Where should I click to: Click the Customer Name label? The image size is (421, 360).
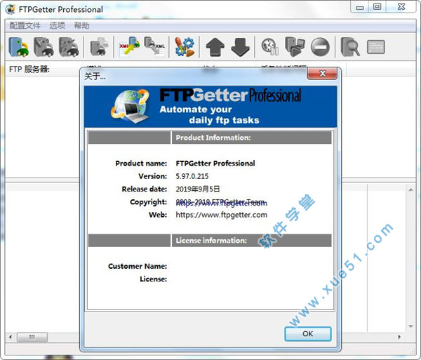[x=138, y=266]
